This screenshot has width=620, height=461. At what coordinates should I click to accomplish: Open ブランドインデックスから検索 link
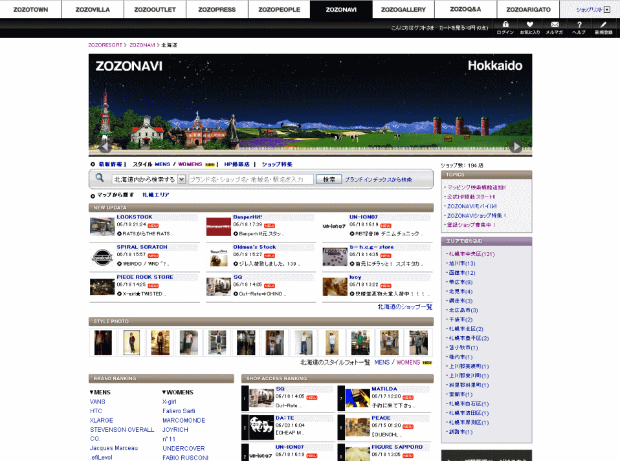tap(378, 179)
